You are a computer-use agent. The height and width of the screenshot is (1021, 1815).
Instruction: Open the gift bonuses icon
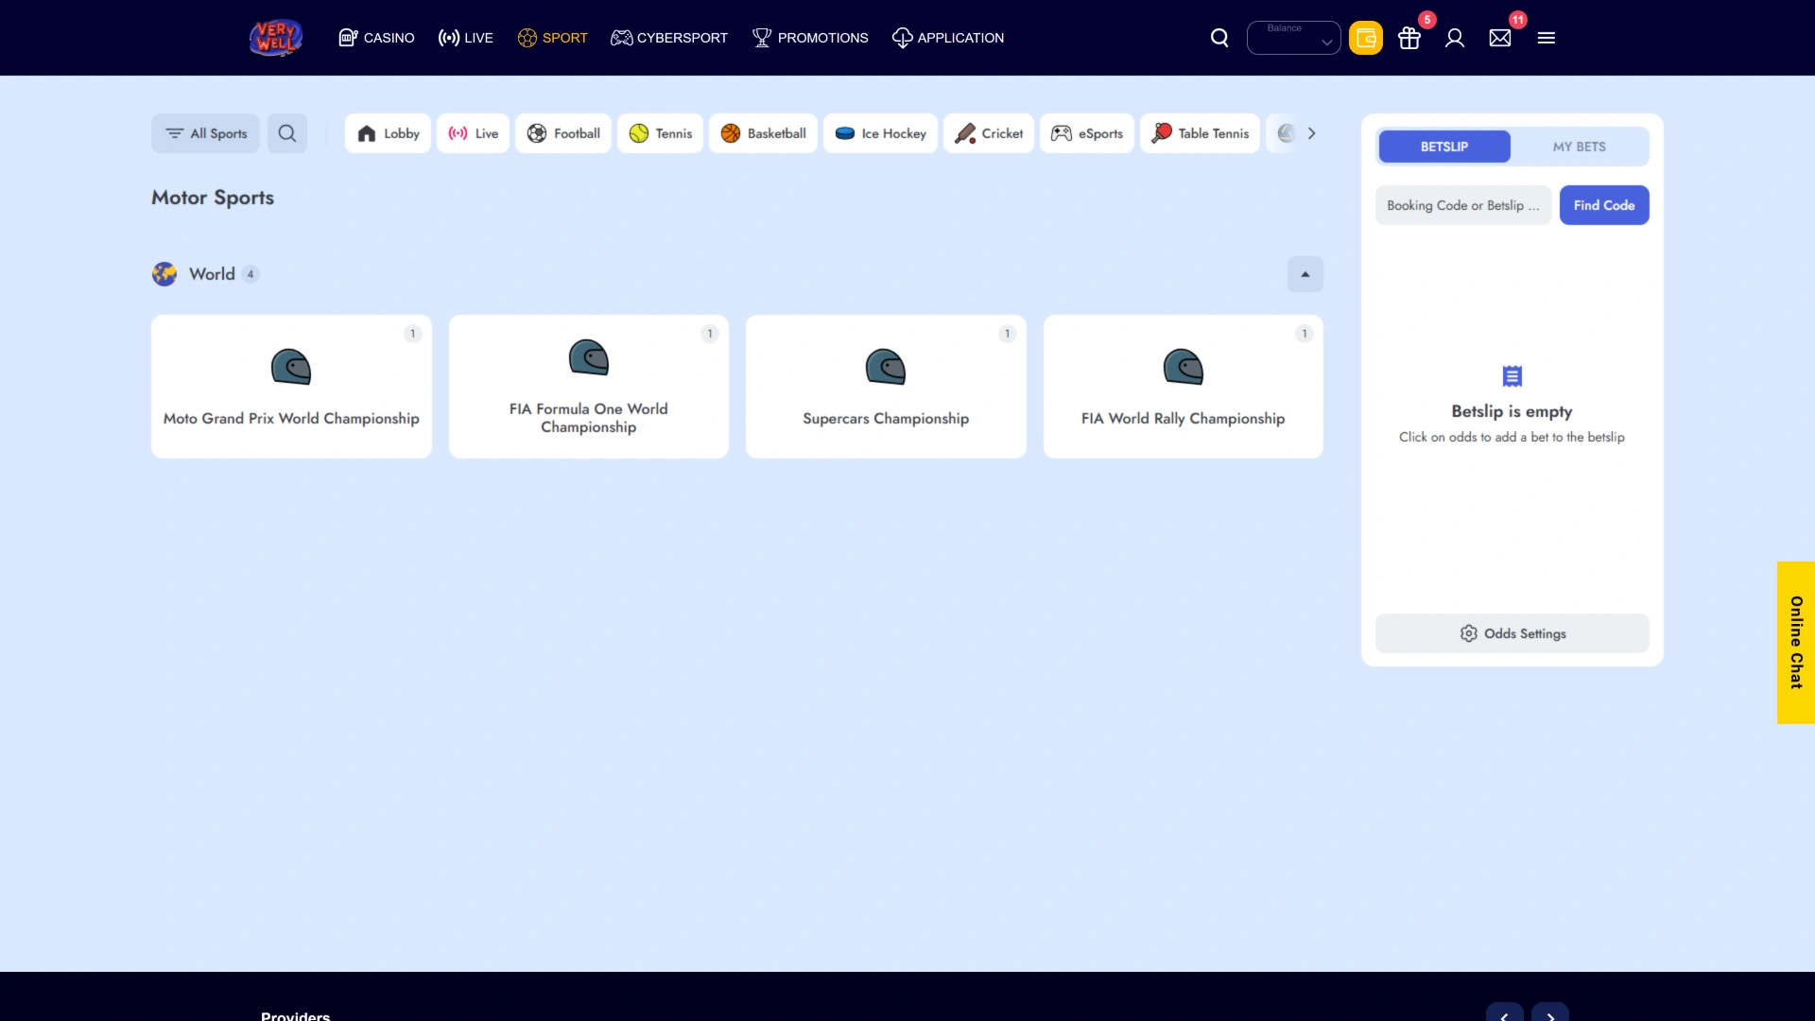[x=1409, y=38]
